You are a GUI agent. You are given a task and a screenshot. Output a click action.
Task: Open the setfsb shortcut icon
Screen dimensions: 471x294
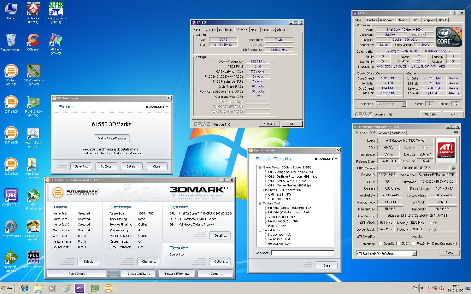33,260
